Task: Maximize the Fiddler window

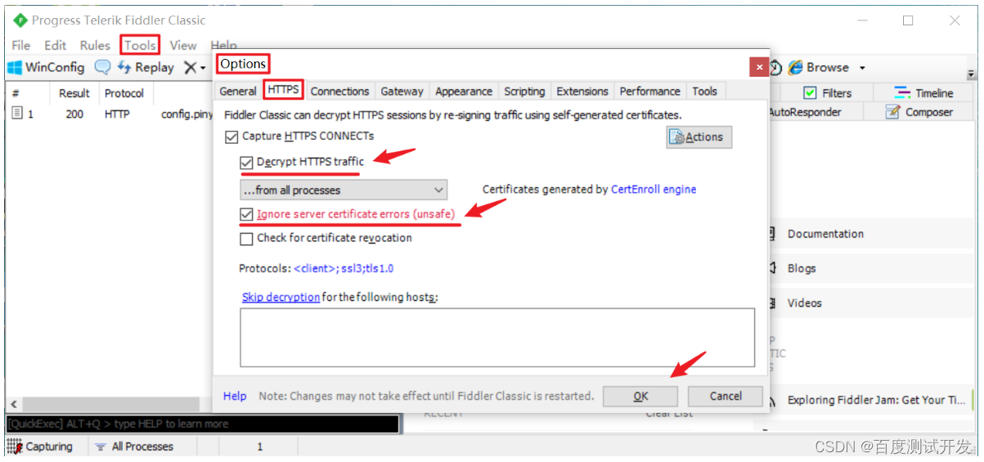Action: [x=908, y=20]
